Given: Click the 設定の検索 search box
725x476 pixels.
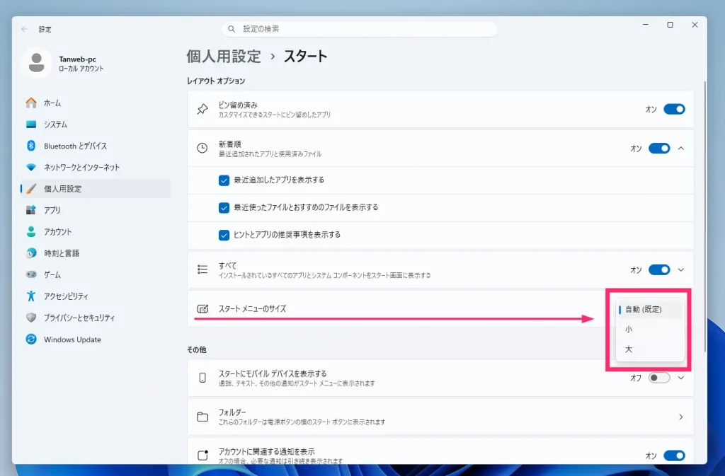Looking at the screenshot, I should [359, 29].
